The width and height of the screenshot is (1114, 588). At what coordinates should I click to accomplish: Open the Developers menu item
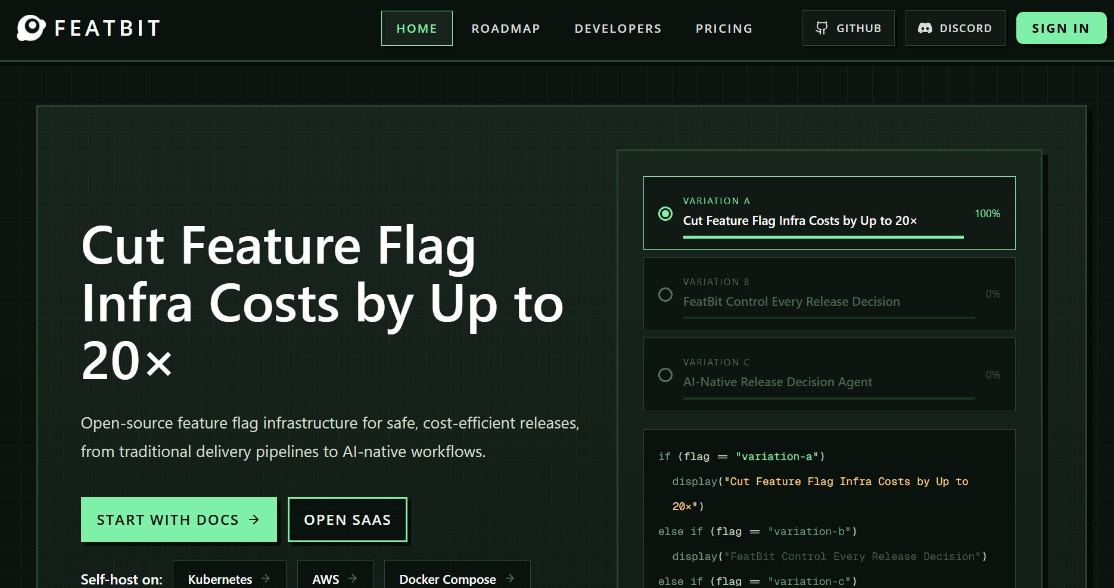618,28
